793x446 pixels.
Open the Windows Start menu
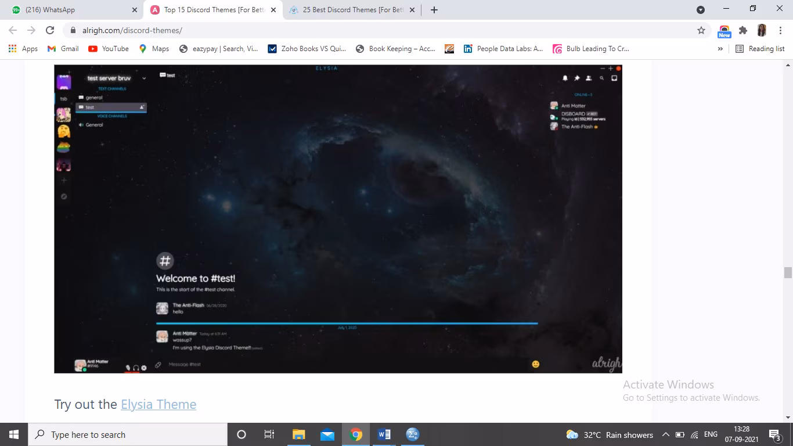pyautogui.click(x=14, y=434)
